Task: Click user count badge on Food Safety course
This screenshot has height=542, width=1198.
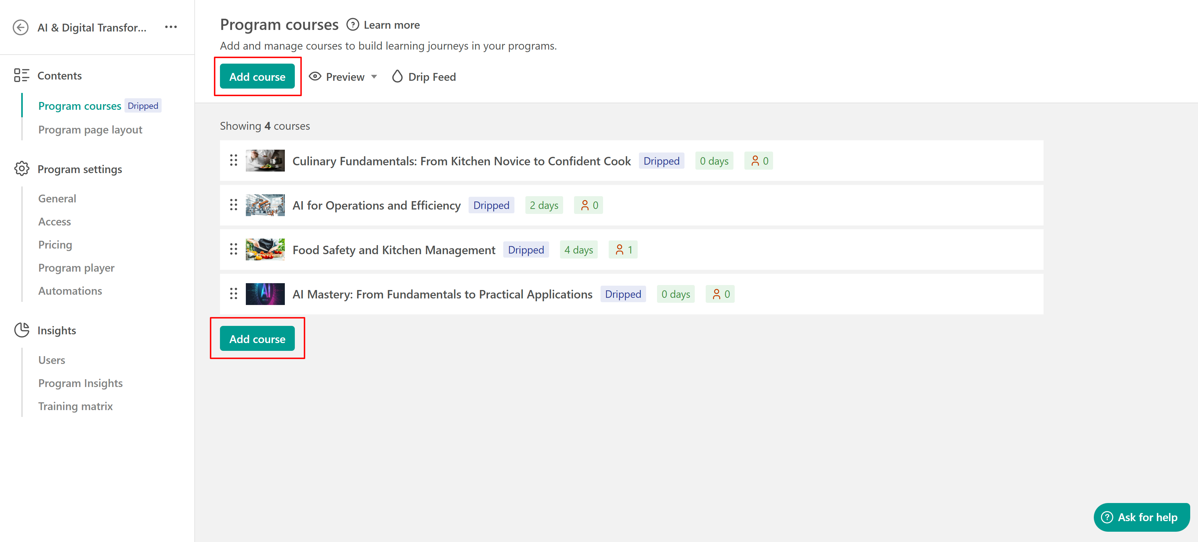Action: click(x=623, y=250)
